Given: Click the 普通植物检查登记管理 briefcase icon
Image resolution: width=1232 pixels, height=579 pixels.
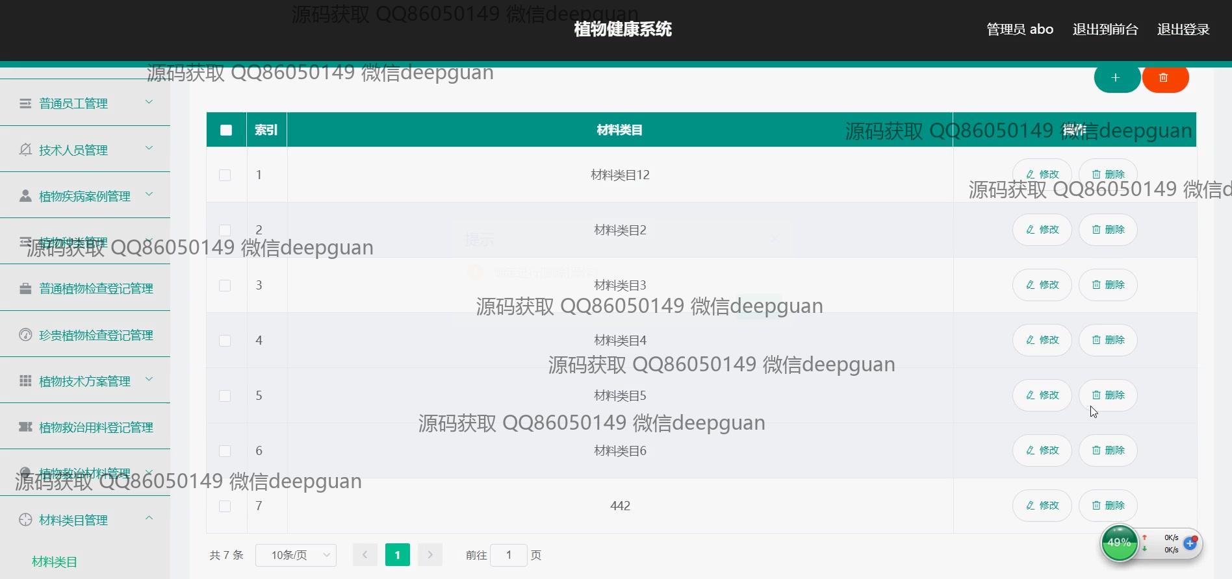Looking at the screenshot, I should tap(25, 288).
